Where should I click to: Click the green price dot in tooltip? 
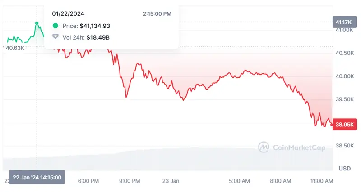(x=56, y=27)
